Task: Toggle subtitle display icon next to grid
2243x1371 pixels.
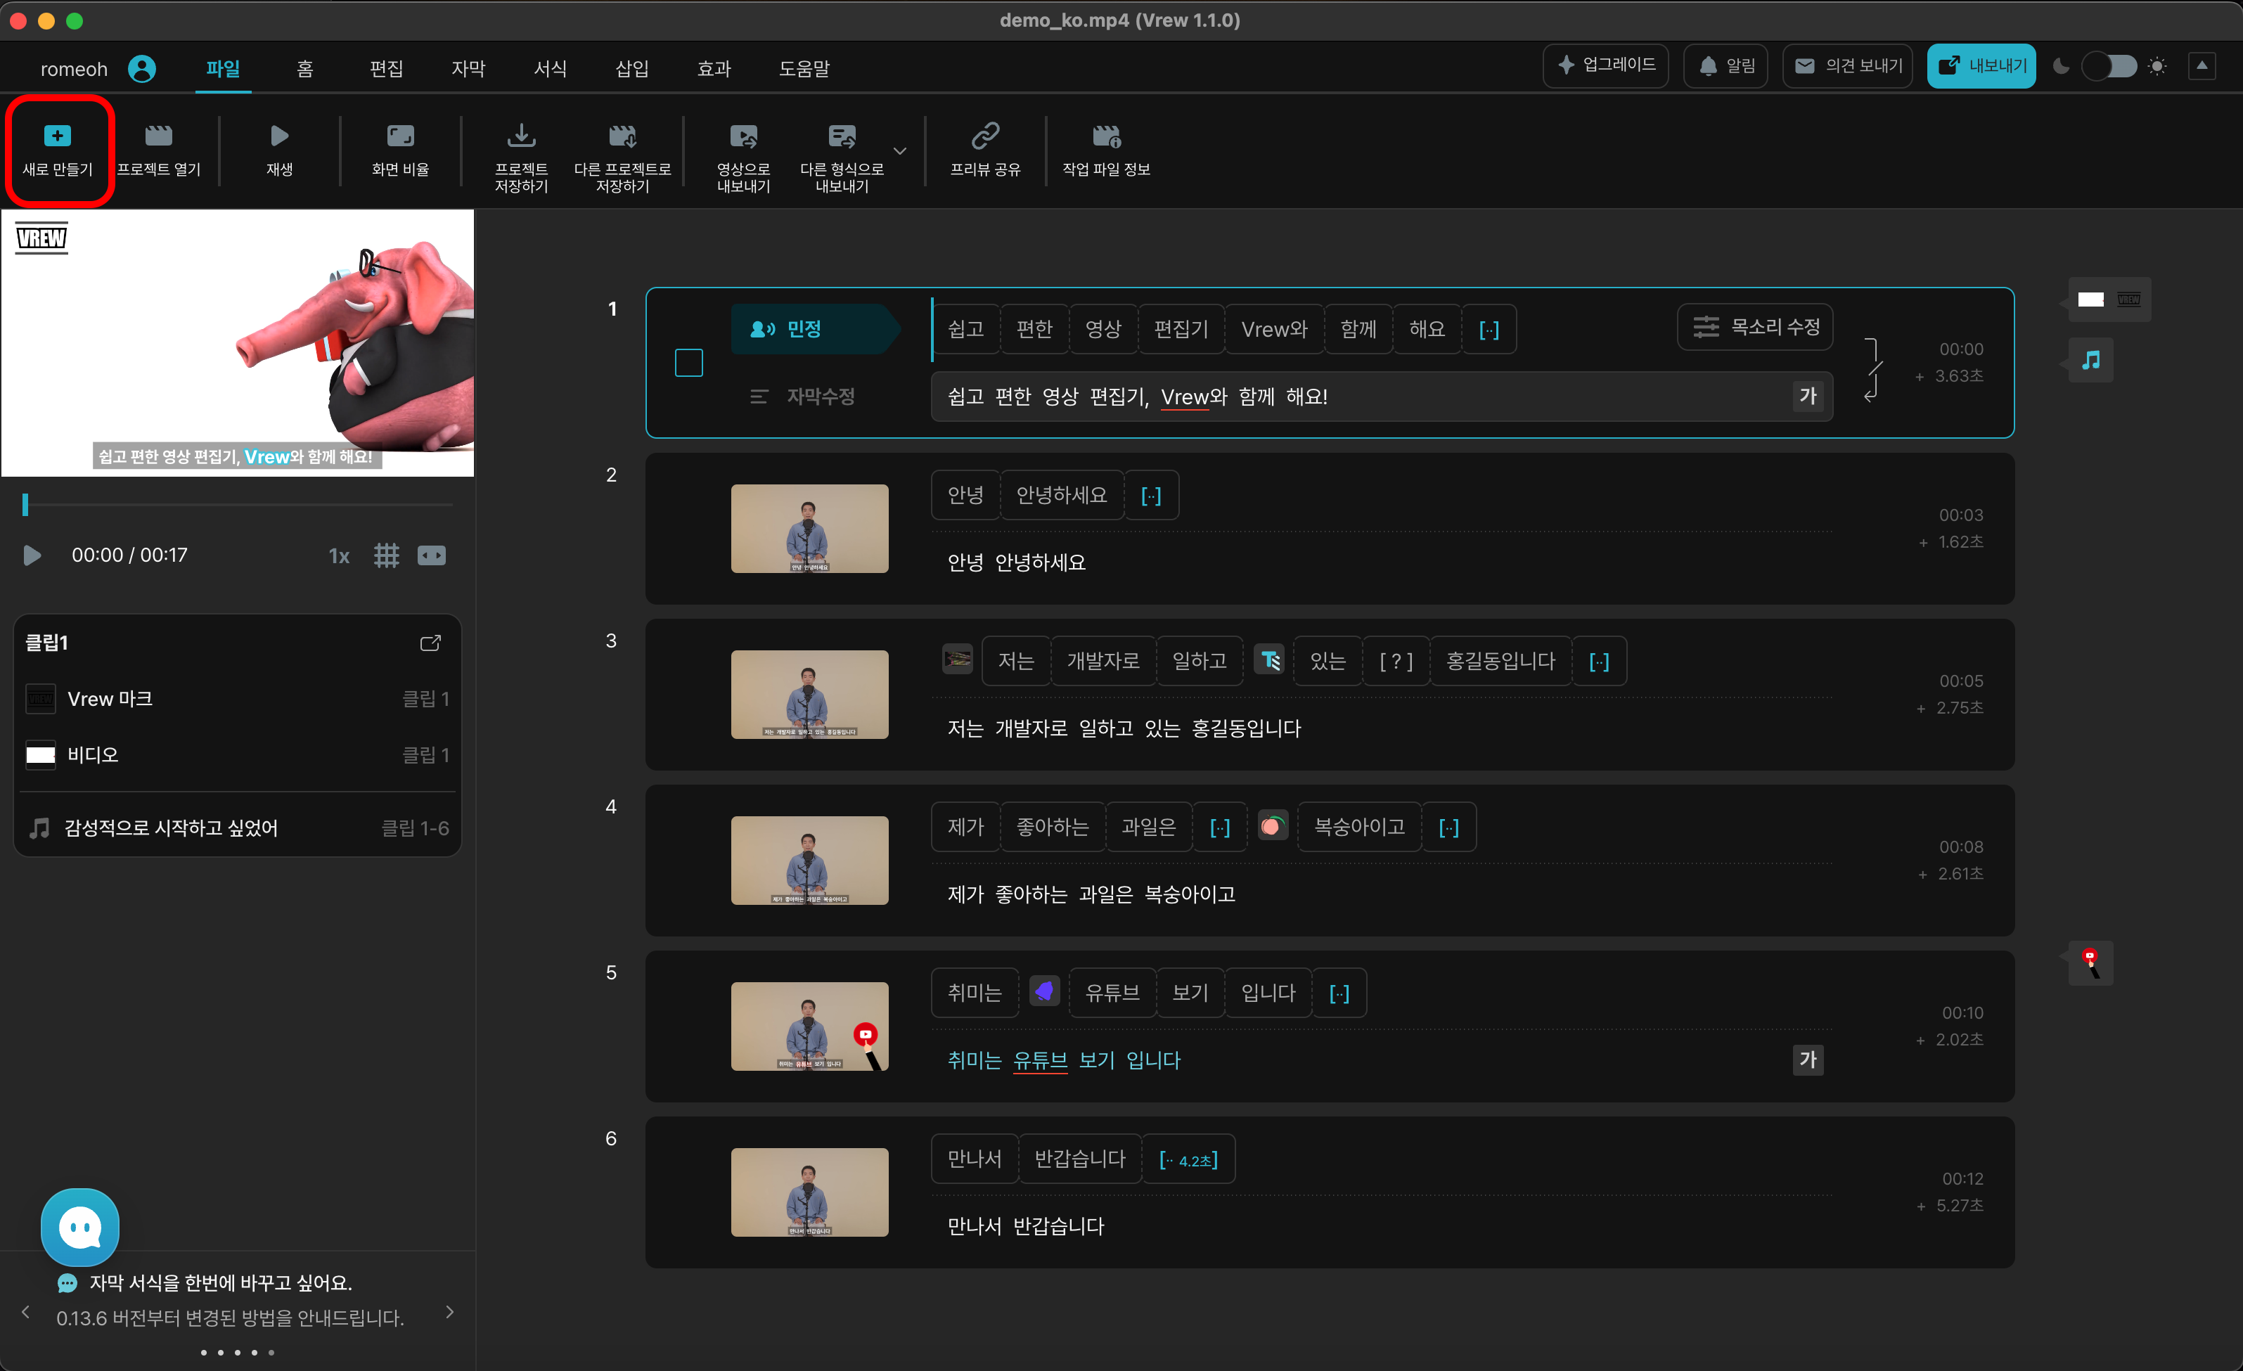Action: point(432,555)
